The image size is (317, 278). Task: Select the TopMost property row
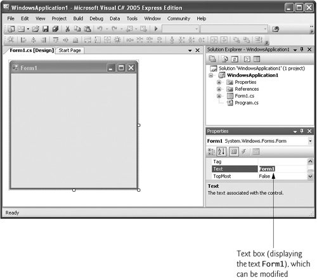(259, 176)
